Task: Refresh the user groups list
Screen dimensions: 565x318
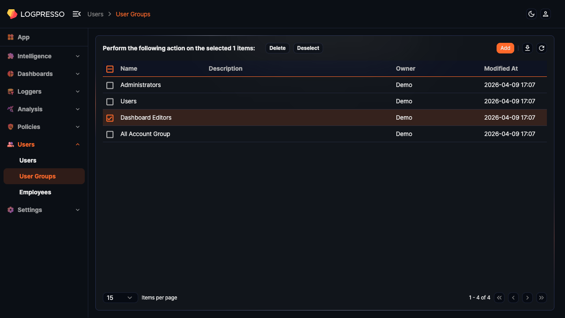Action: (542, 48)
